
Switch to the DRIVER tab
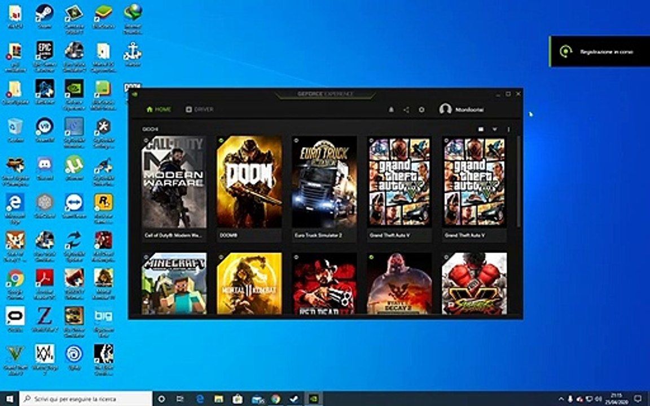199,109
